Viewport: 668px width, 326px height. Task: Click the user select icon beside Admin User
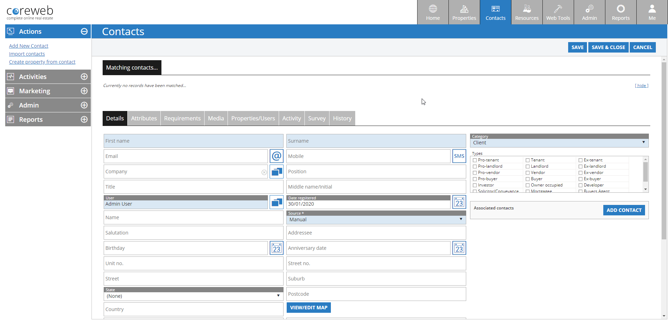pos(276,202)
